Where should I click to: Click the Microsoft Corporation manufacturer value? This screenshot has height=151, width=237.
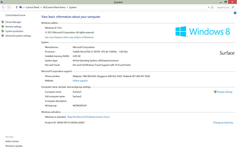pyautogui.click(x=84, y=47)
